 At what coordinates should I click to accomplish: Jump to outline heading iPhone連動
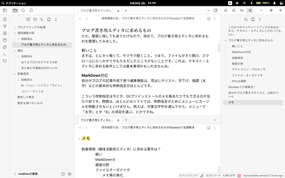(x=239, y=81)
